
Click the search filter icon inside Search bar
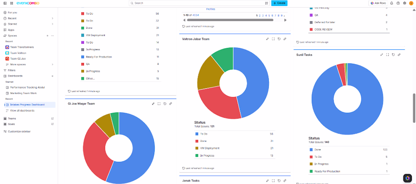(266, 3)
